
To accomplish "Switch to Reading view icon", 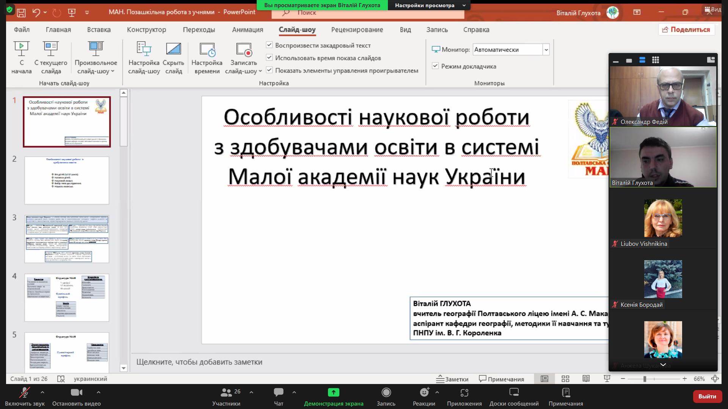I will coord(586,379).
